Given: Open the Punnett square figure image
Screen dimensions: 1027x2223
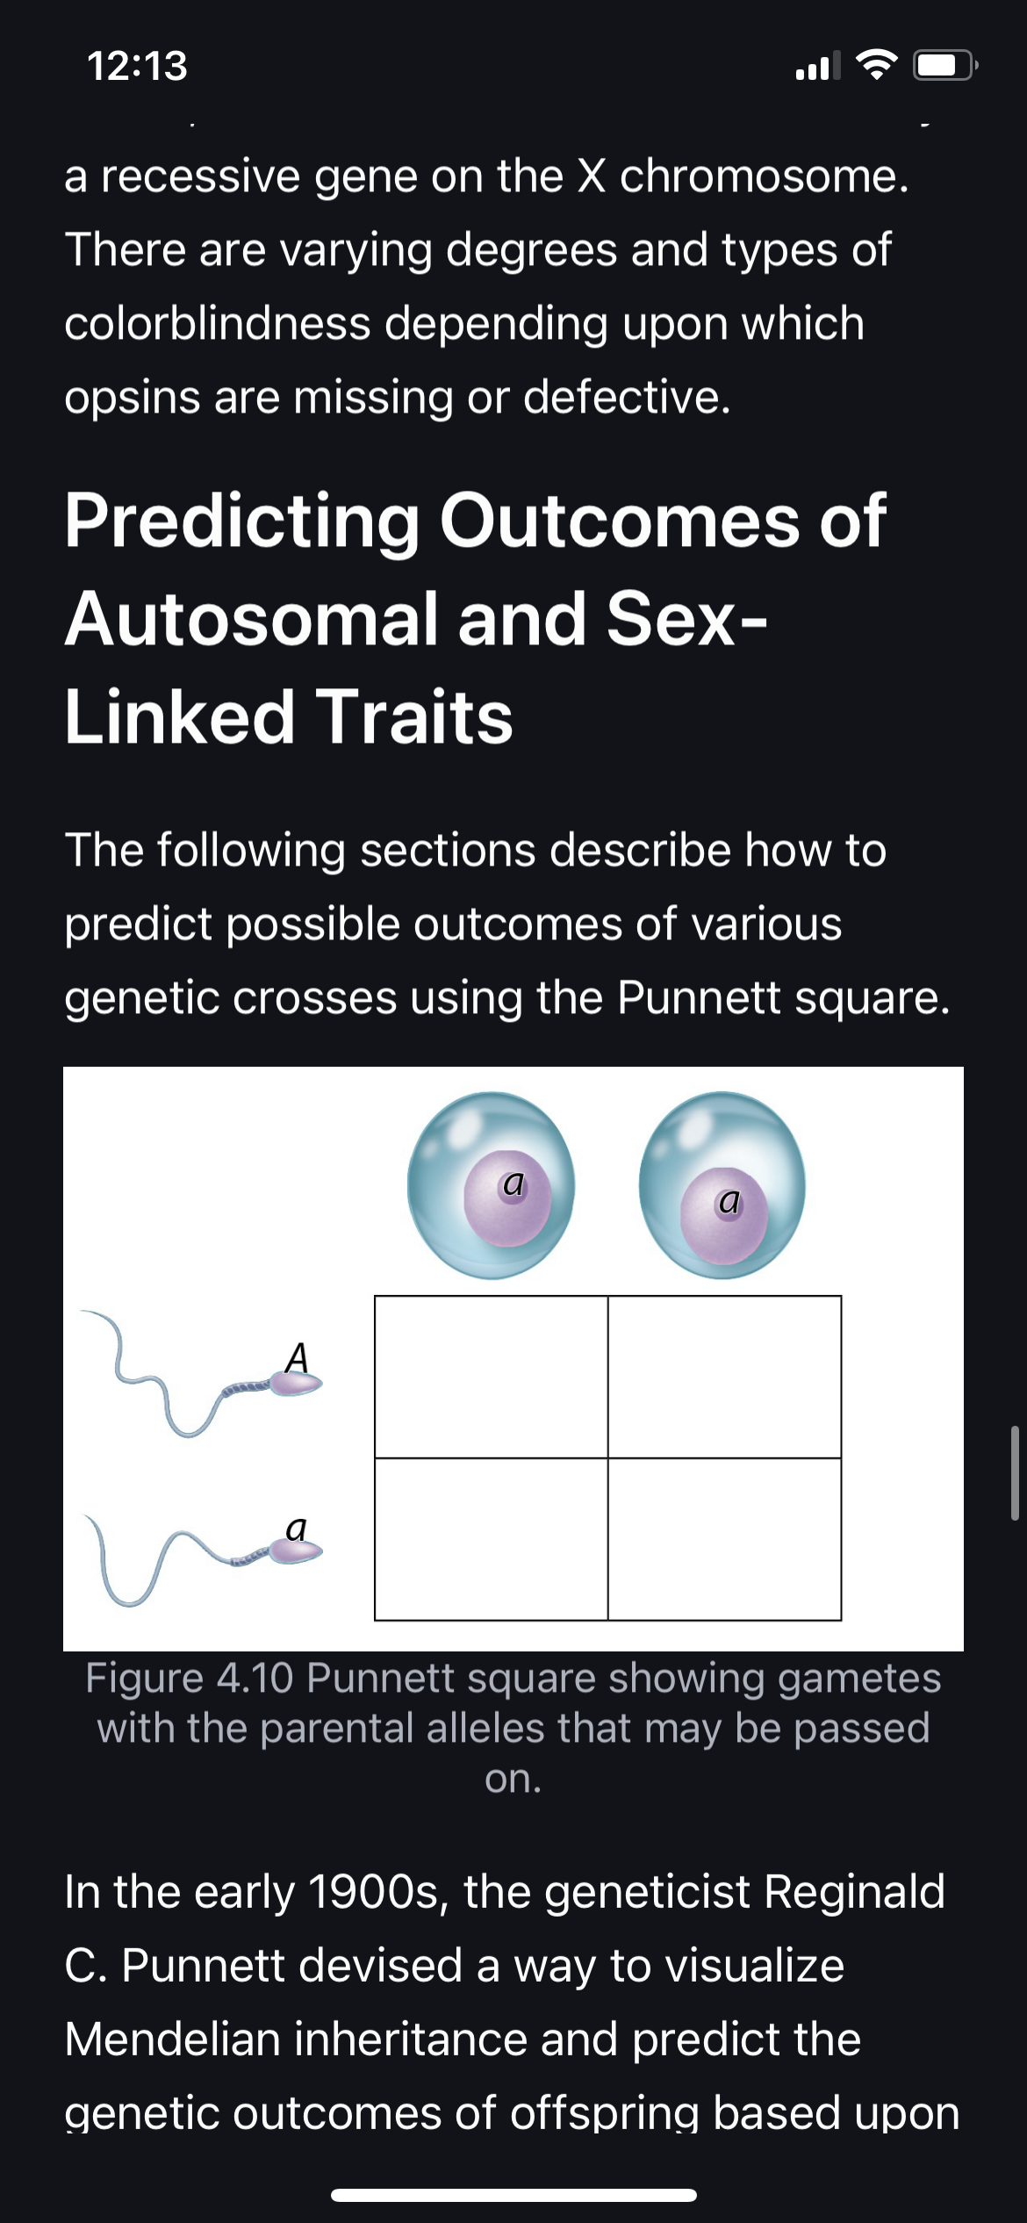Looking at the screenshot, I should point(513,1358).
